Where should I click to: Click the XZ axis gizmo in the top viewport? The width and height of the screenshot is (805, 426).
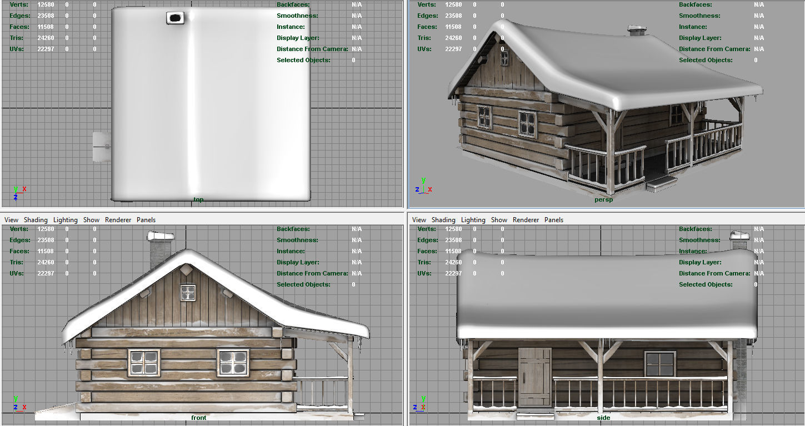pyautogui.click(x=19, y=192)
